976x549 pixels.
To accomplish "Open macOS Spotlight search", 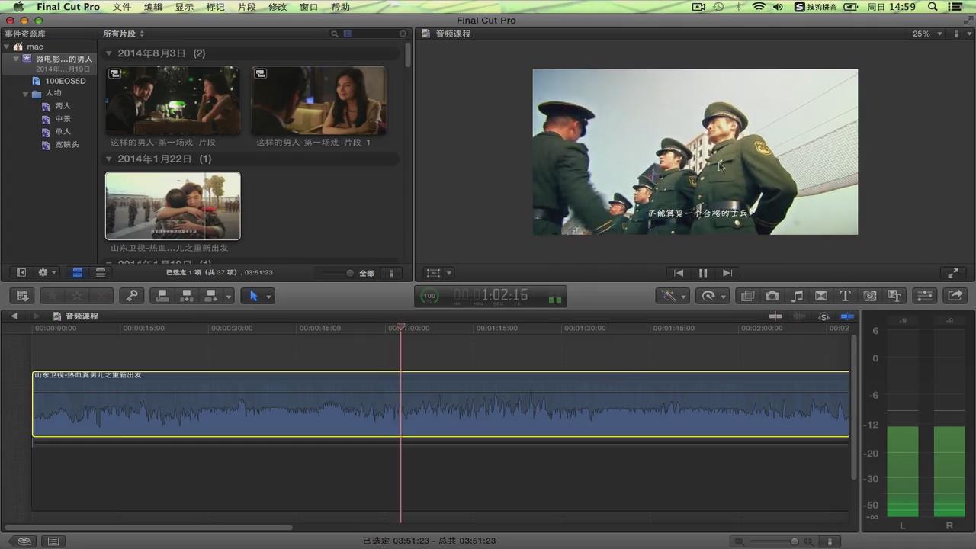I will point(932,7).
